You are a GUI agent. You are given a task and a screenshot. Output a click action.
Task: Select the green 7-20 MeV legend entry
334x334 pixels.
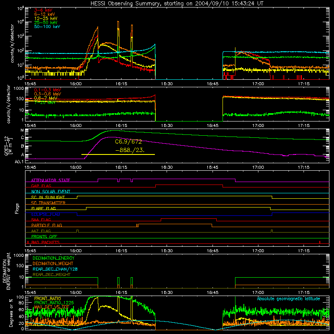(45, 102)
